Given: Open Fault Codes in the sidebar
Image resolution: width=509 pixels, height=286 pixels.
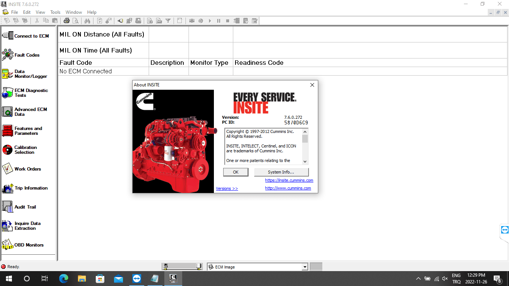Looking at the screenshot, I should 8,55.
